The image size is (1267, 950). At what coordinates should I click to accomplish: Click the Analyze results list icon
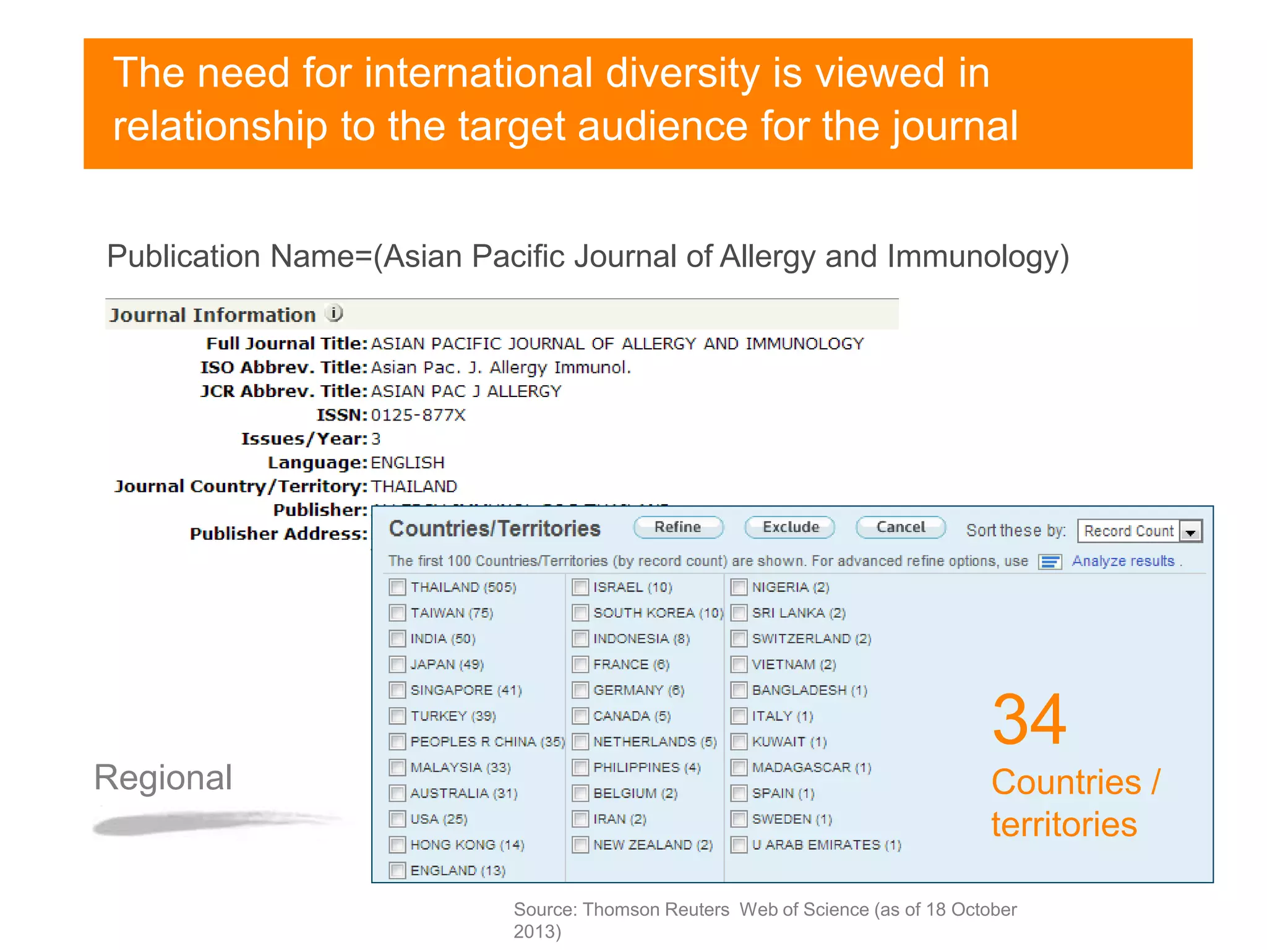point(1050,562)
